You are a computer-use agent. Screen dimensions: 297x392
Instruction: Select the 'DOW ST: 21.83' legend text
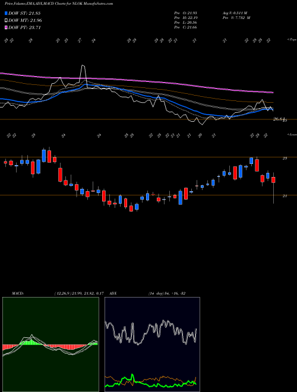[24, 13]
